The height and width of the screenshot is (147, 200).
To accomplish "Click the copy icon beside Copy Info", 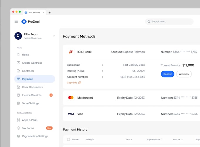I will (x=80, y=83).
